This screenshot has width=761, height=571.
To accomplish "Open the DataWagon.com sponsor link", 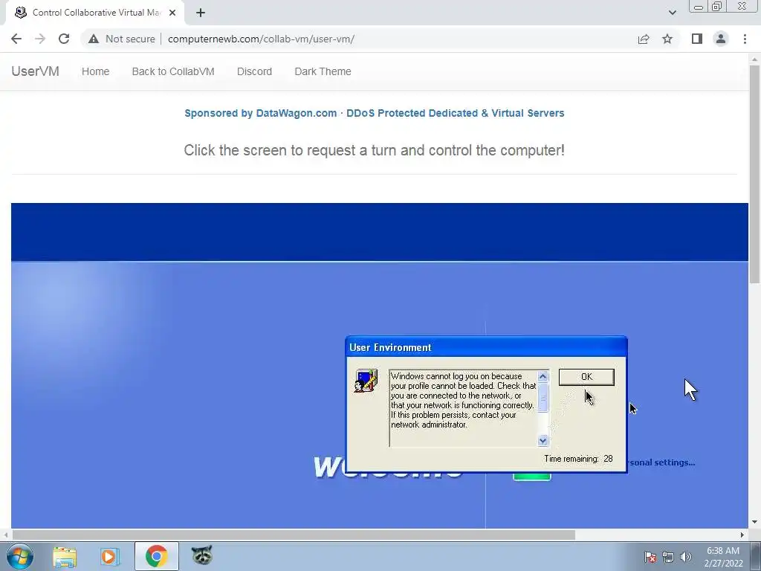I will tap(375, 113).
